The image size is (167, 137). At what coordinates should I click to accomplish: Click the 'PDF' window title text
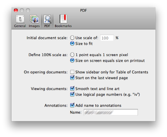(x=83, y=10)
